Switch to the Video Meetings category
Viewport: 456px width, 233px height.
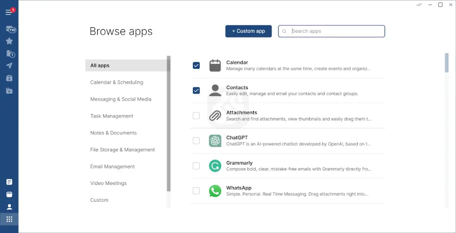(x=108, y=183)
